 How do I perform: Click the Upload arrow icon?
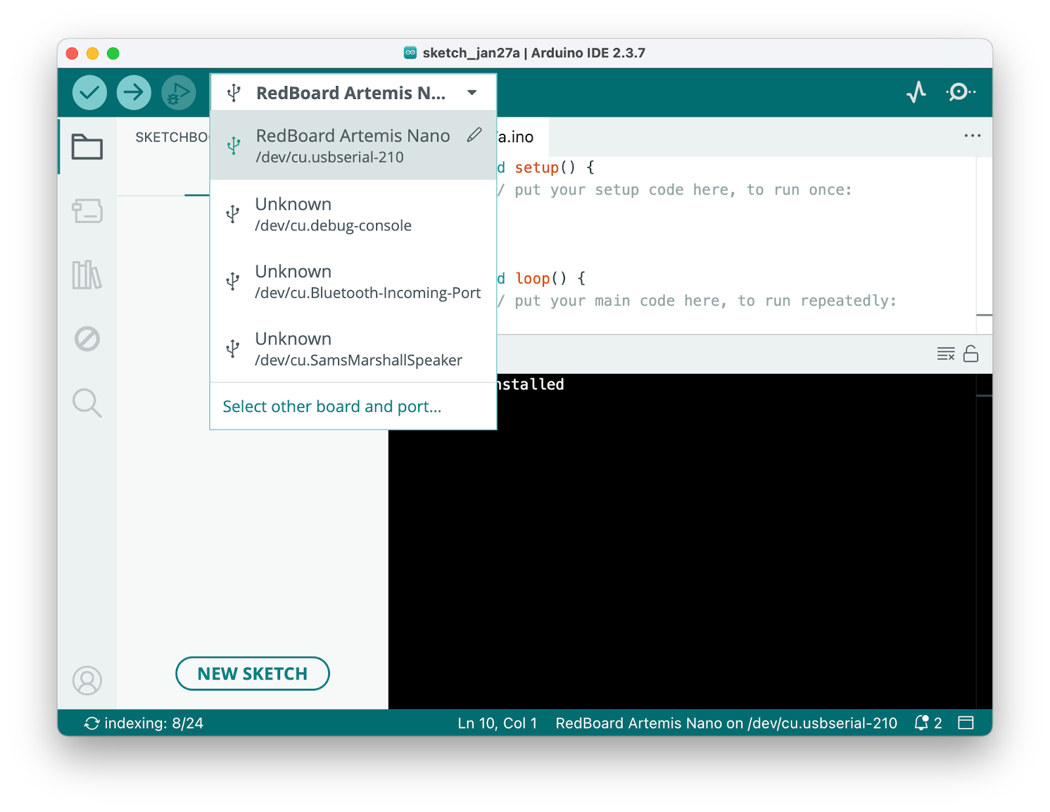(x=133, y=92)
